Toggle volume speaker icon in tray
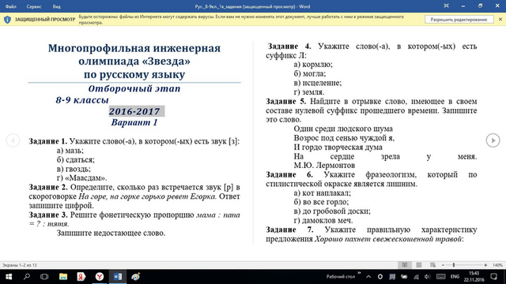The image size is (506, 284). (x=428, y=277)
